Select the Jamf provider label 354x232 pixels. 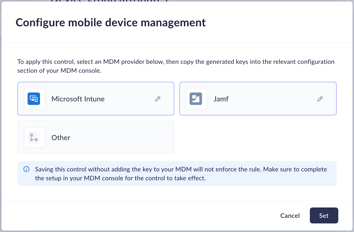pyautogui.click(x=221, y=99)
